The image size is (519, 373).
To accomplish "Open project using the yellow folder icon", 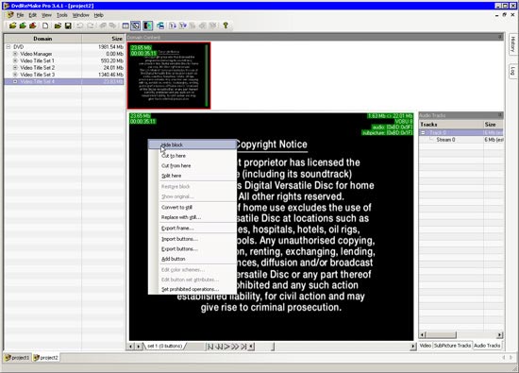I will click(x=58, y=25).
